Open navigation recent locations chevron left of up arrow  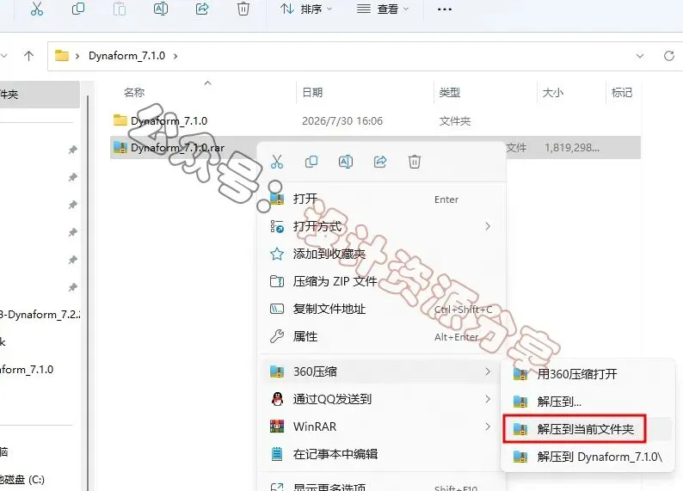(4, 56)
